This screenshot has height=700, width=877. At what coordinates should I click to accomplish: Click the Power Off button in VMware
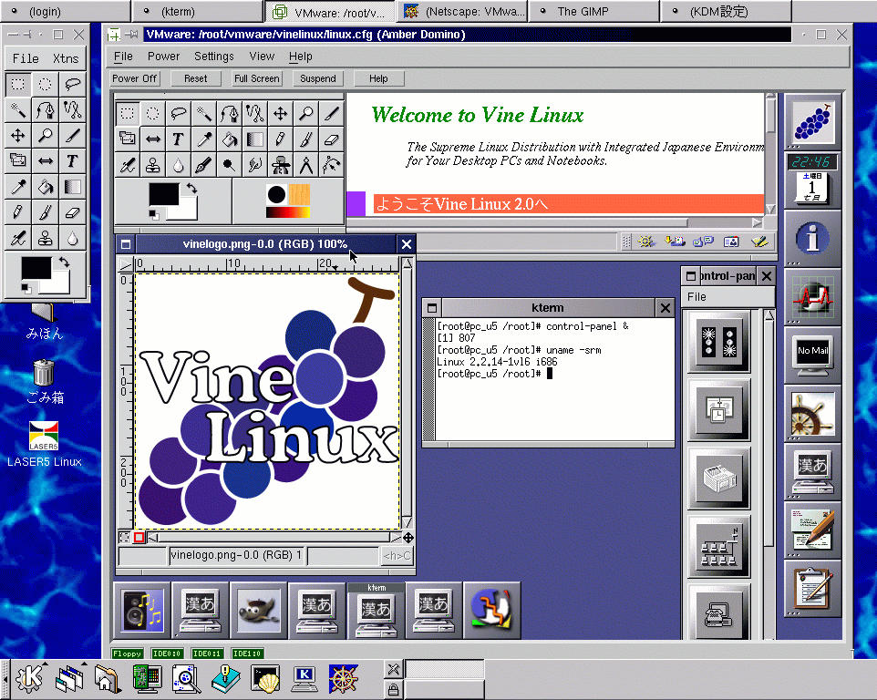pyautogui.click(x=134, y=78)
